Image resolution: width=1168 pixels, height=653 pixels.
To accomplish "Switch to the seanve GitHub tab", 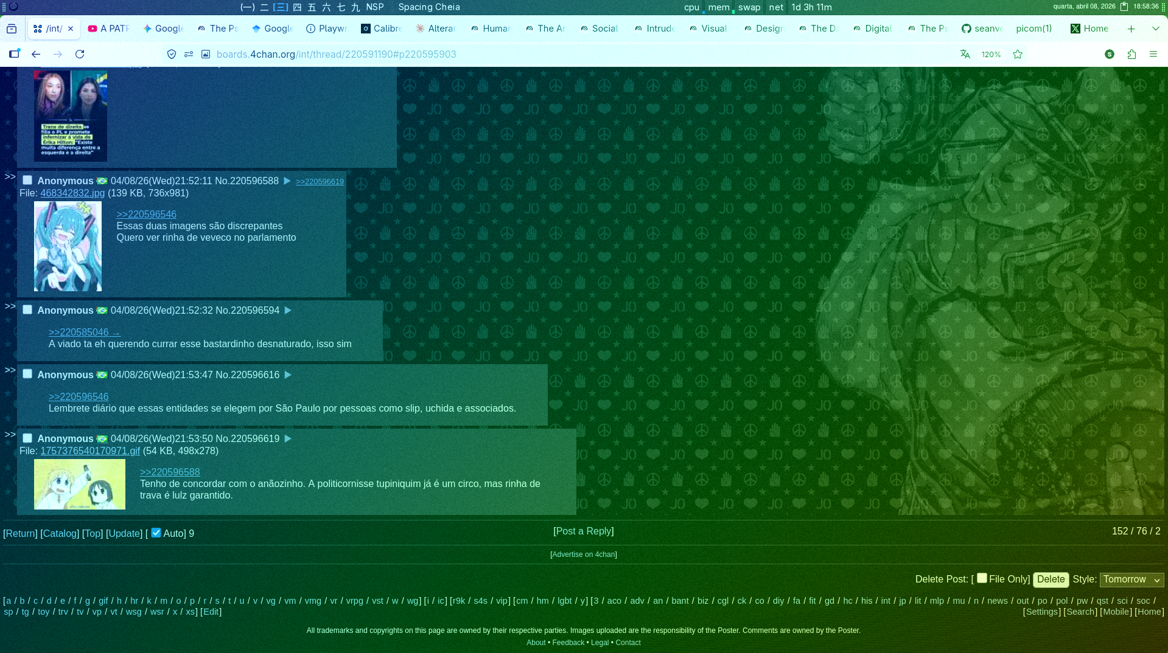I will [982, 29].
